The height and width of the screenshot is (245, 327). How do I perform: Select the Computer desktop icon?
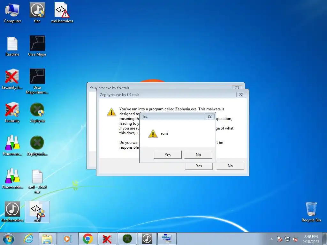coord(12,13)
